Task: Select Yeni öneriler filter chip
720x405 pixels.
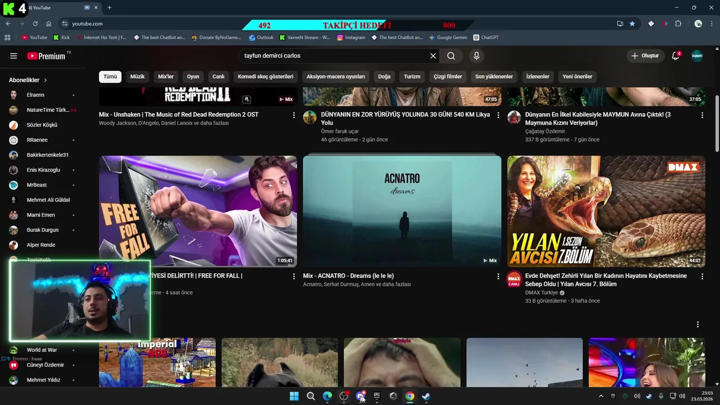Action: click(x=577, y=76)
